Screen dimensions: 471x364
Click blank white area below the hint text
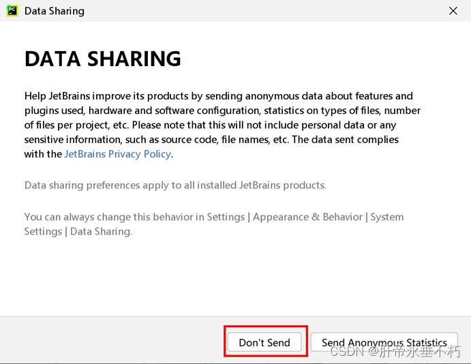[236, 276]
